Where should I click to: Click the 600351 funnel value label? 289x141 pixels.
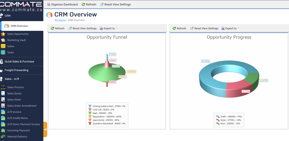(x=122, y=77)
